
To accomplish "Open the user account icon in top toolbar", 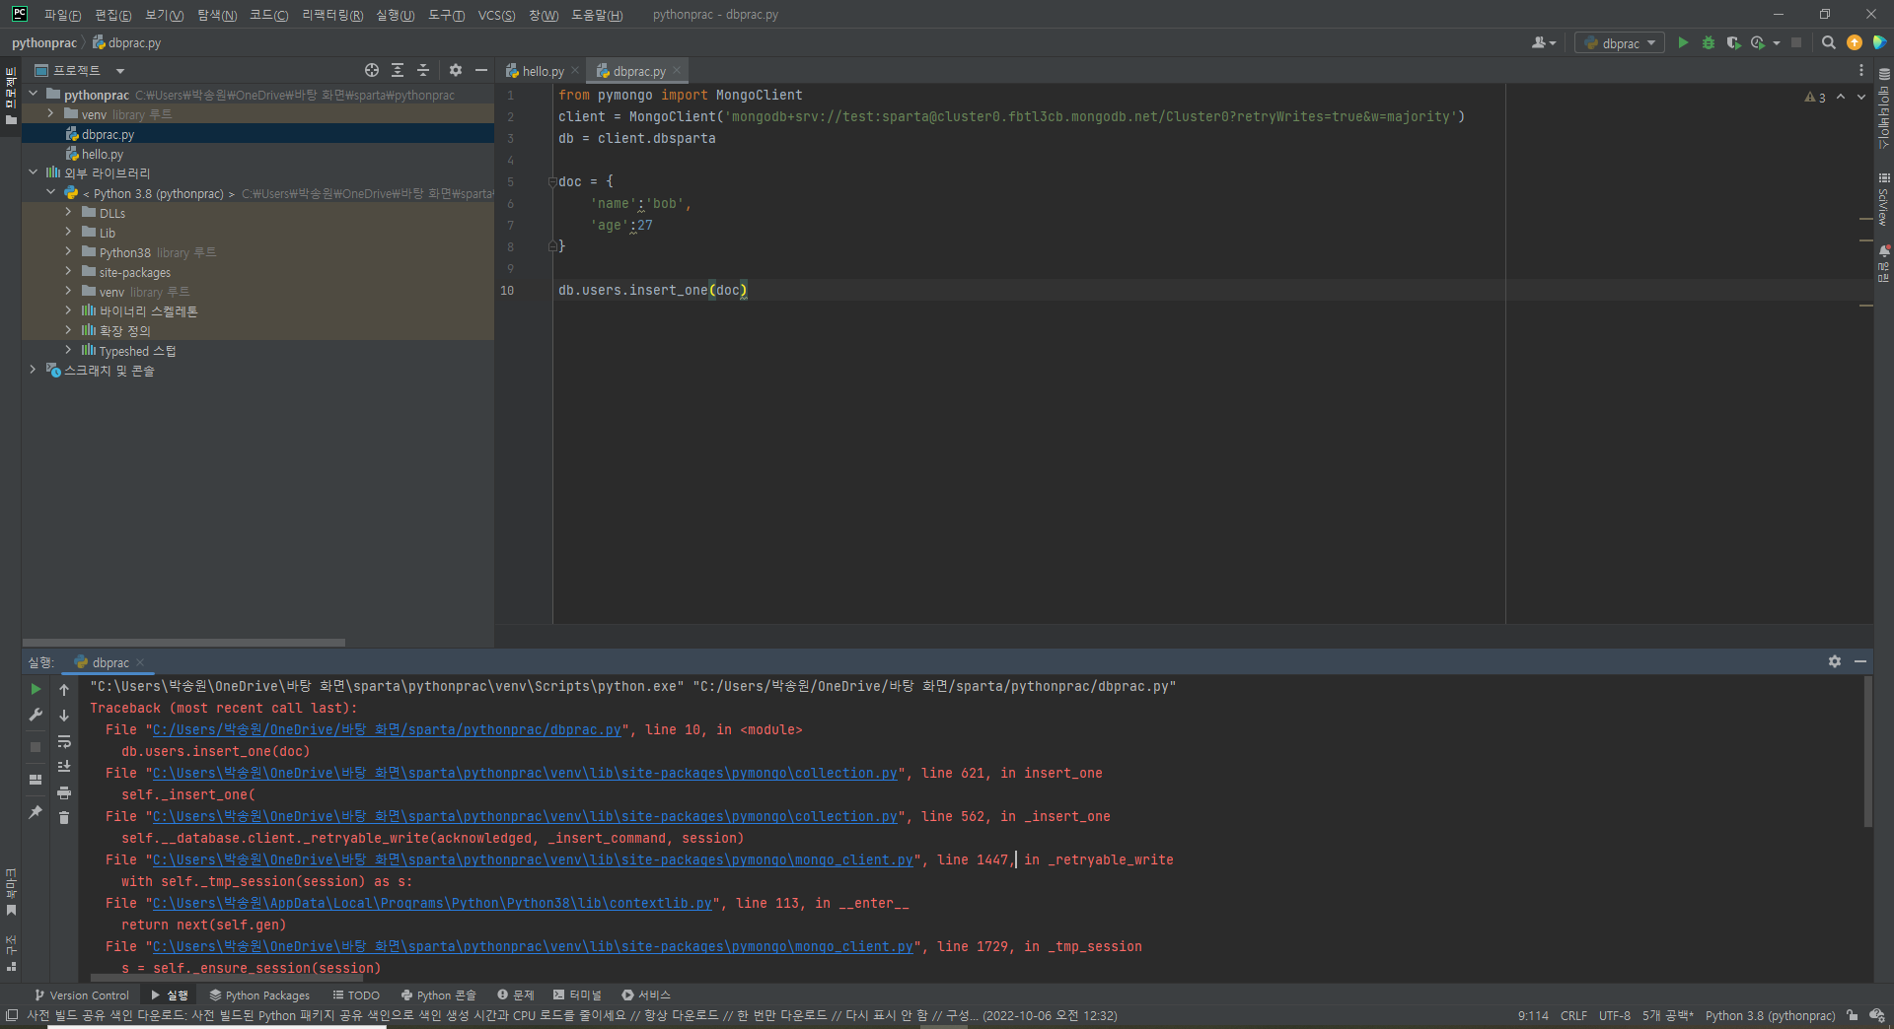I will click(1542, 42).
